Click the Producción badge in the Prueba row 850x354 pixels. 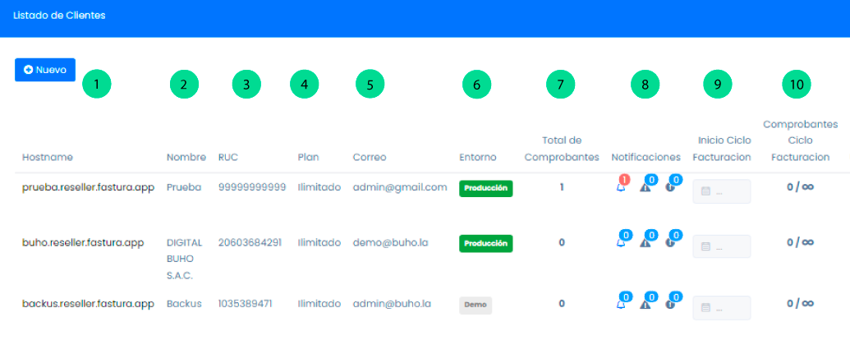[485, 188]
